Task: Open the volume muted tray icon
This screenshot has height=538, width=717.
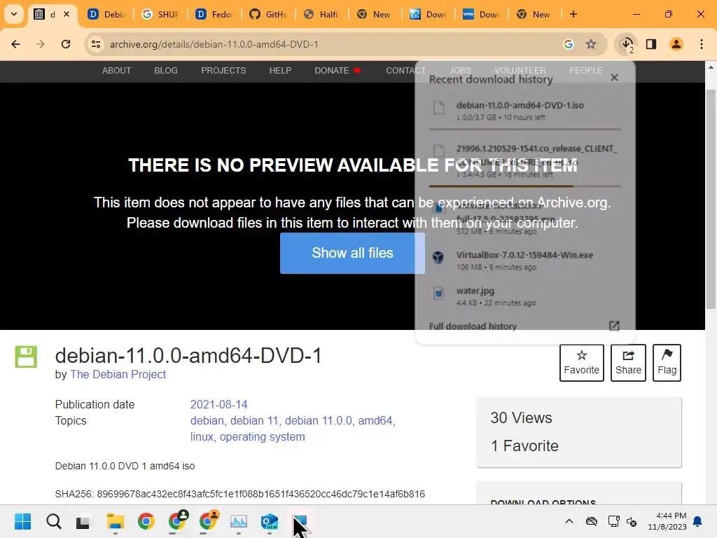Action: click(x=632, y=521)
